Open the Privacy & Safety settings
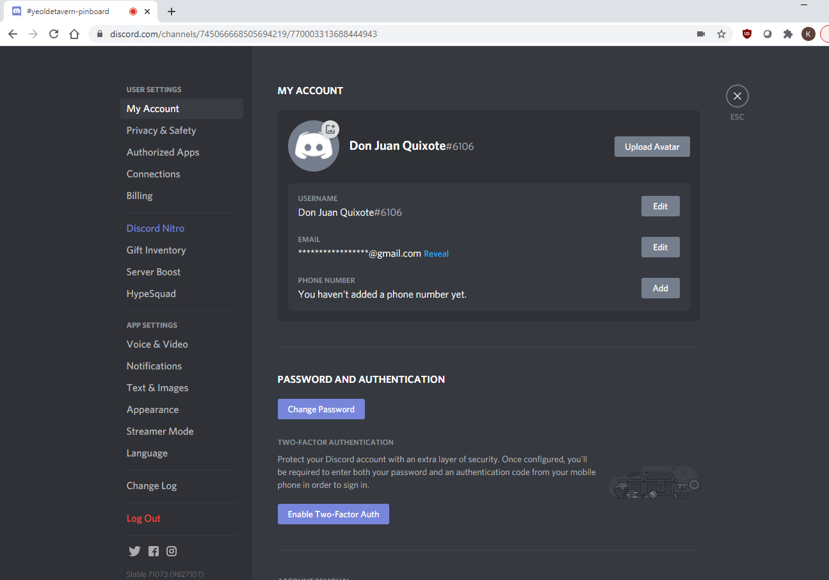Image resolution: width=829 pixels, height=580 pixels. (x=161, y=131)
